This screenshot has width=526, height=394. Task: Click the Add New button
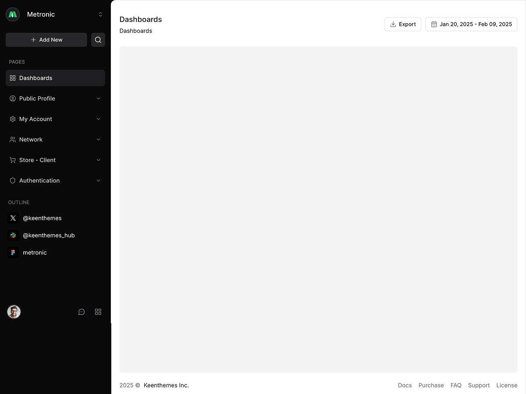click(x=46, y=40)
